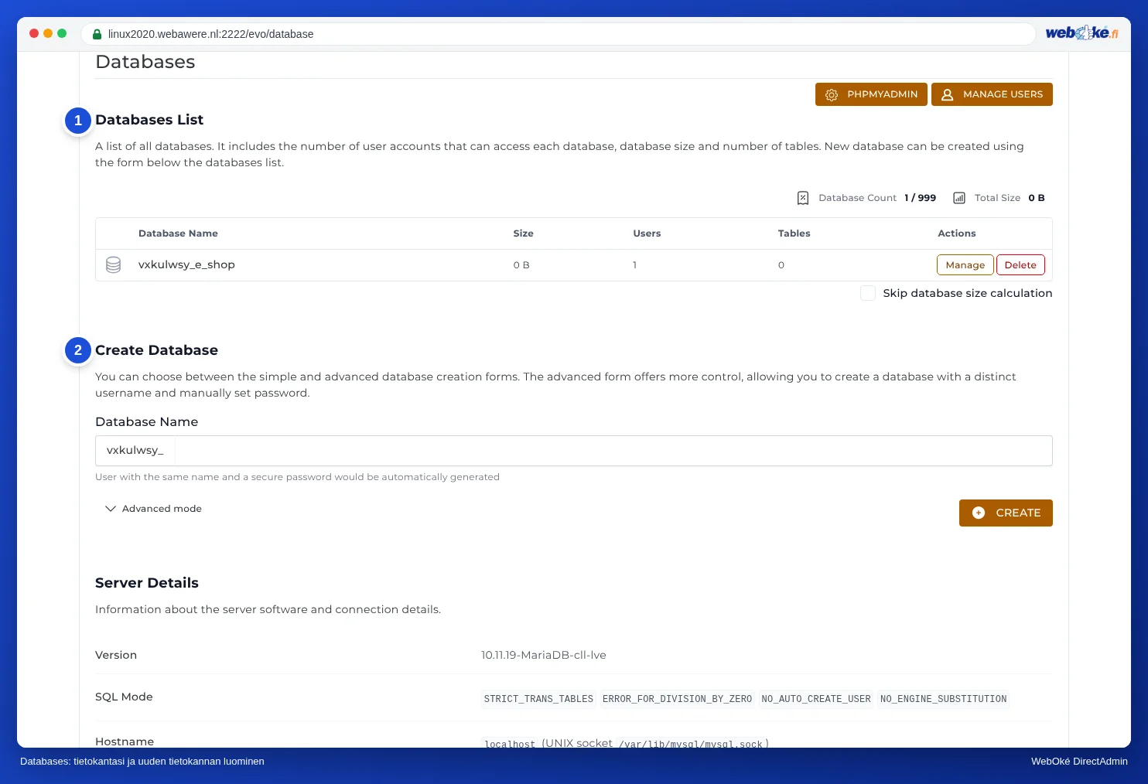Viewport: 1148px width, 784px height.
Task: Expand the Advanced mode section
Action: (153, 509)
